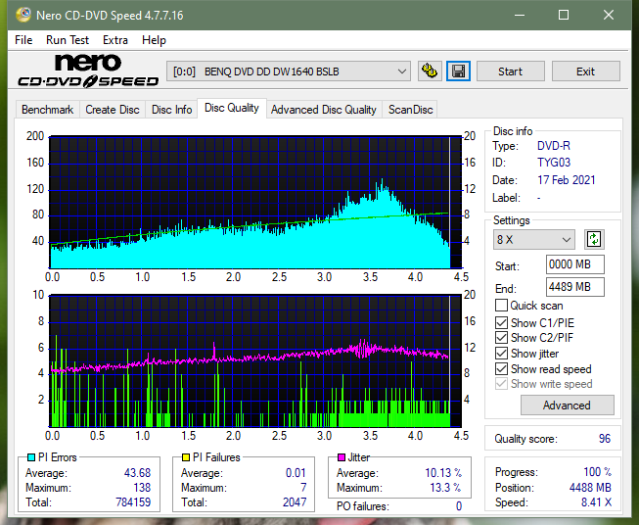This screenshot has width=639, height=525.
Task: Click the End position 4489 MB field
Action: point(574,287)
